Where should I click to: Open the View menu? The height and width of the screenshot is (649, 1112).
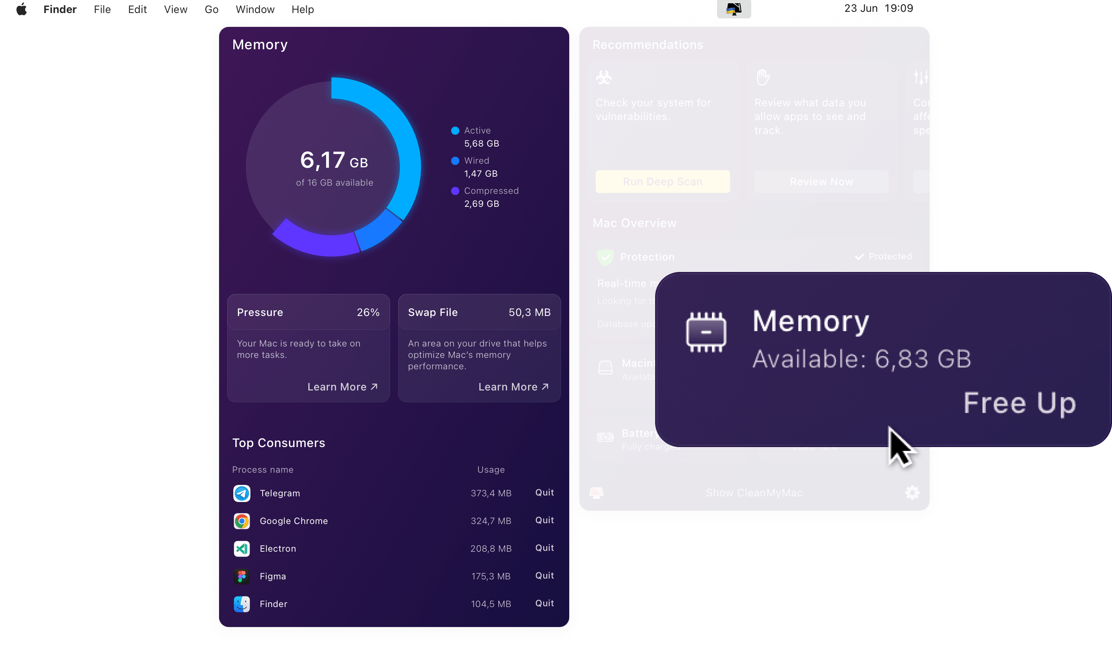(175, 9)
